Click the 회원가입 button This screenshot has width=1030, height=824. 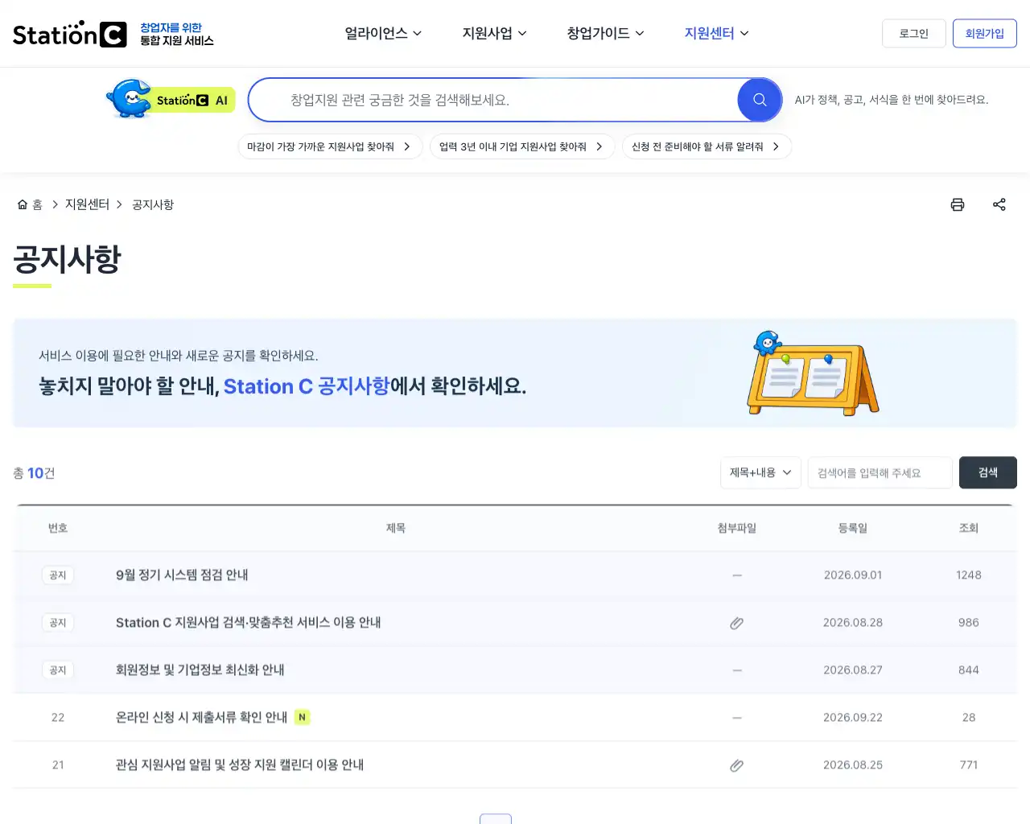[x=985, y=33]
